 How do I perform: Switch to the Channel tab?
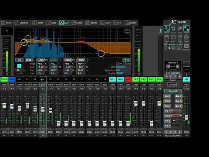[x=22, y=23]
